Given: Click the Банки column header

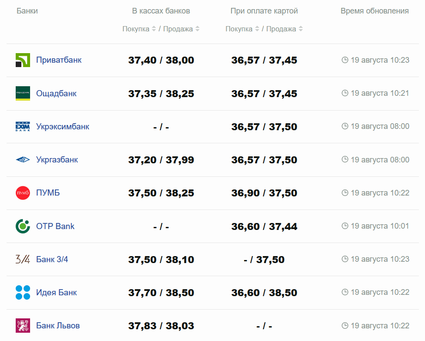Looking at the screenshot, I should [x=27, y=11].
